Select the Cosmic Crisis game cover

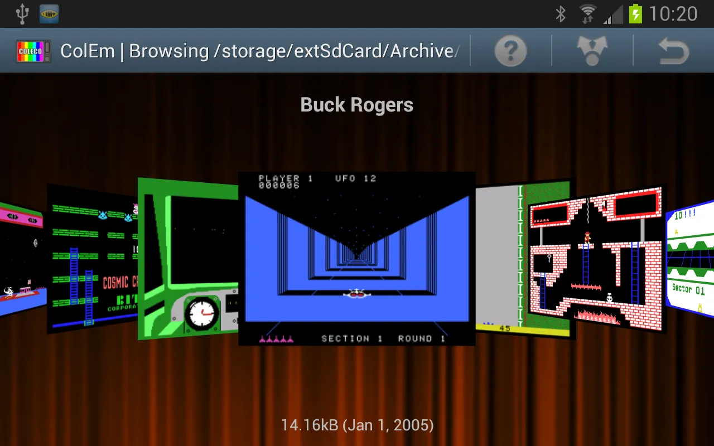pos(92,259)
